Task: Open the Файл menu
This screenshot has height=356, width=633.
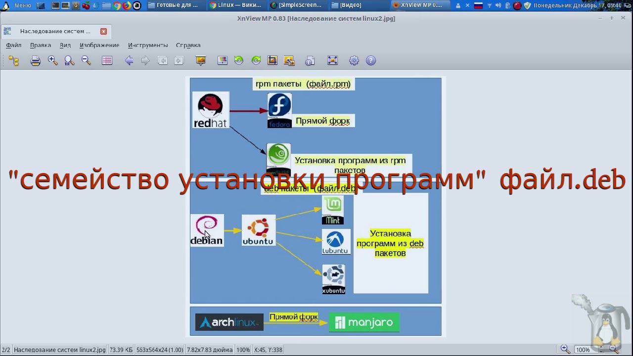Action: pos(13,45)
